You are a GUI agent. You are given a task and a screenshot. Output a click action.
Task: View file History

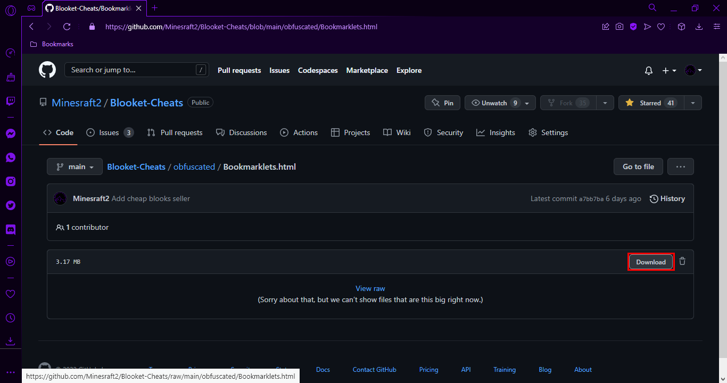[667, 198]
